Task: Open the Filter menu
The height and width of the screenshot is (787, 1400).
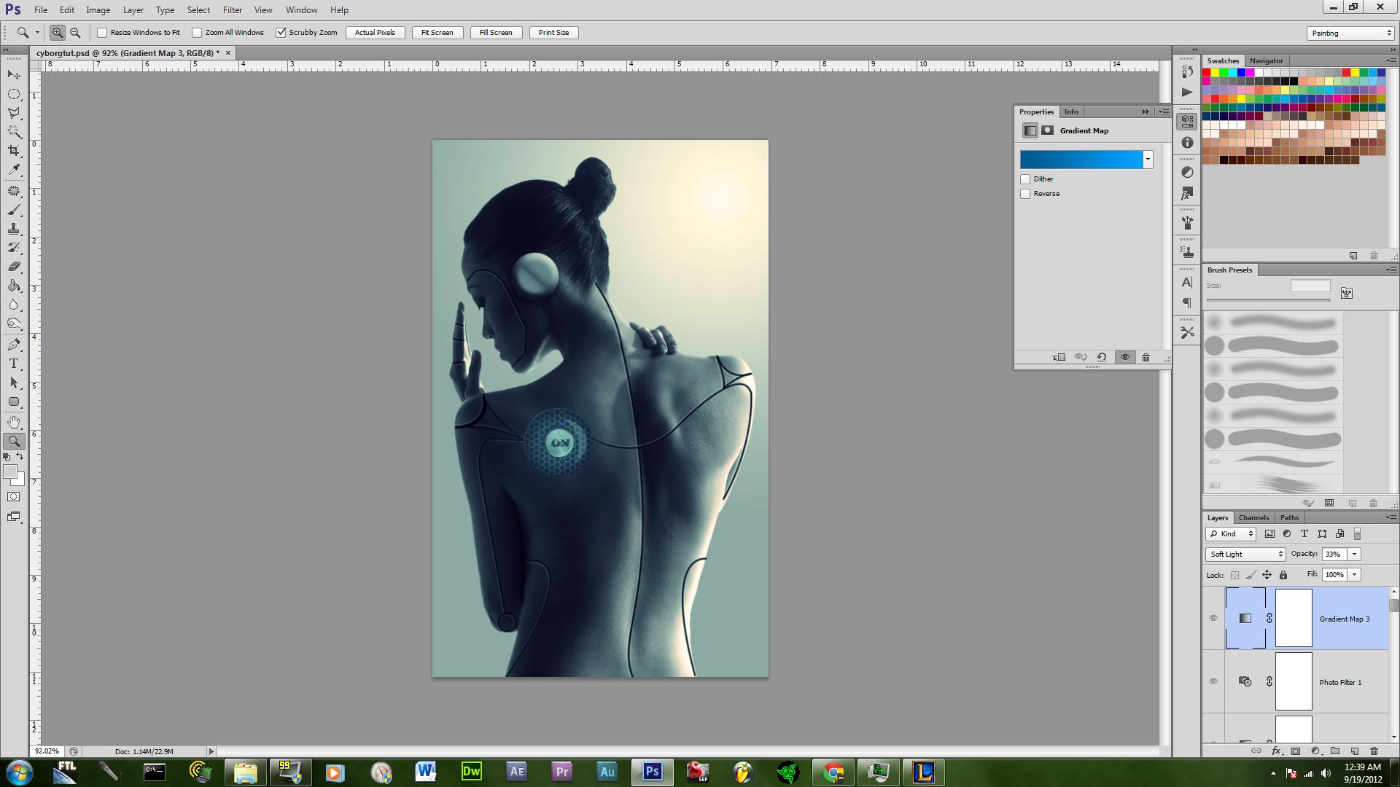Action: (x=233, y=10)
